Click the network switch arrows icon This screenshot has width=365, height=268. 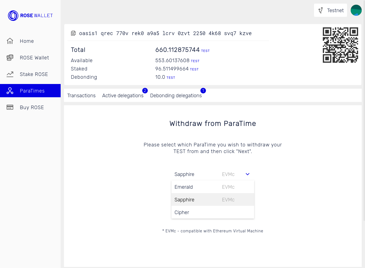pos(320,10)
